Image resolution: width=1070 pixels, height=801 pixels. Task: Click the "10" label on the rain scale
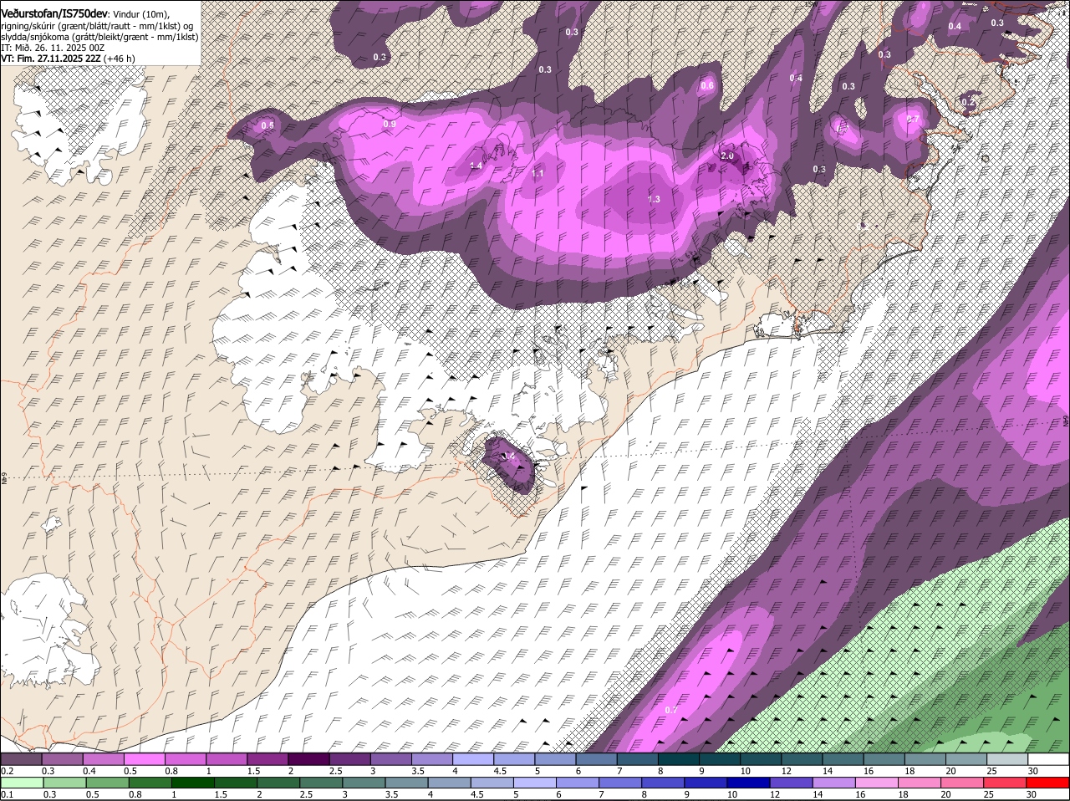pos(732,794)
